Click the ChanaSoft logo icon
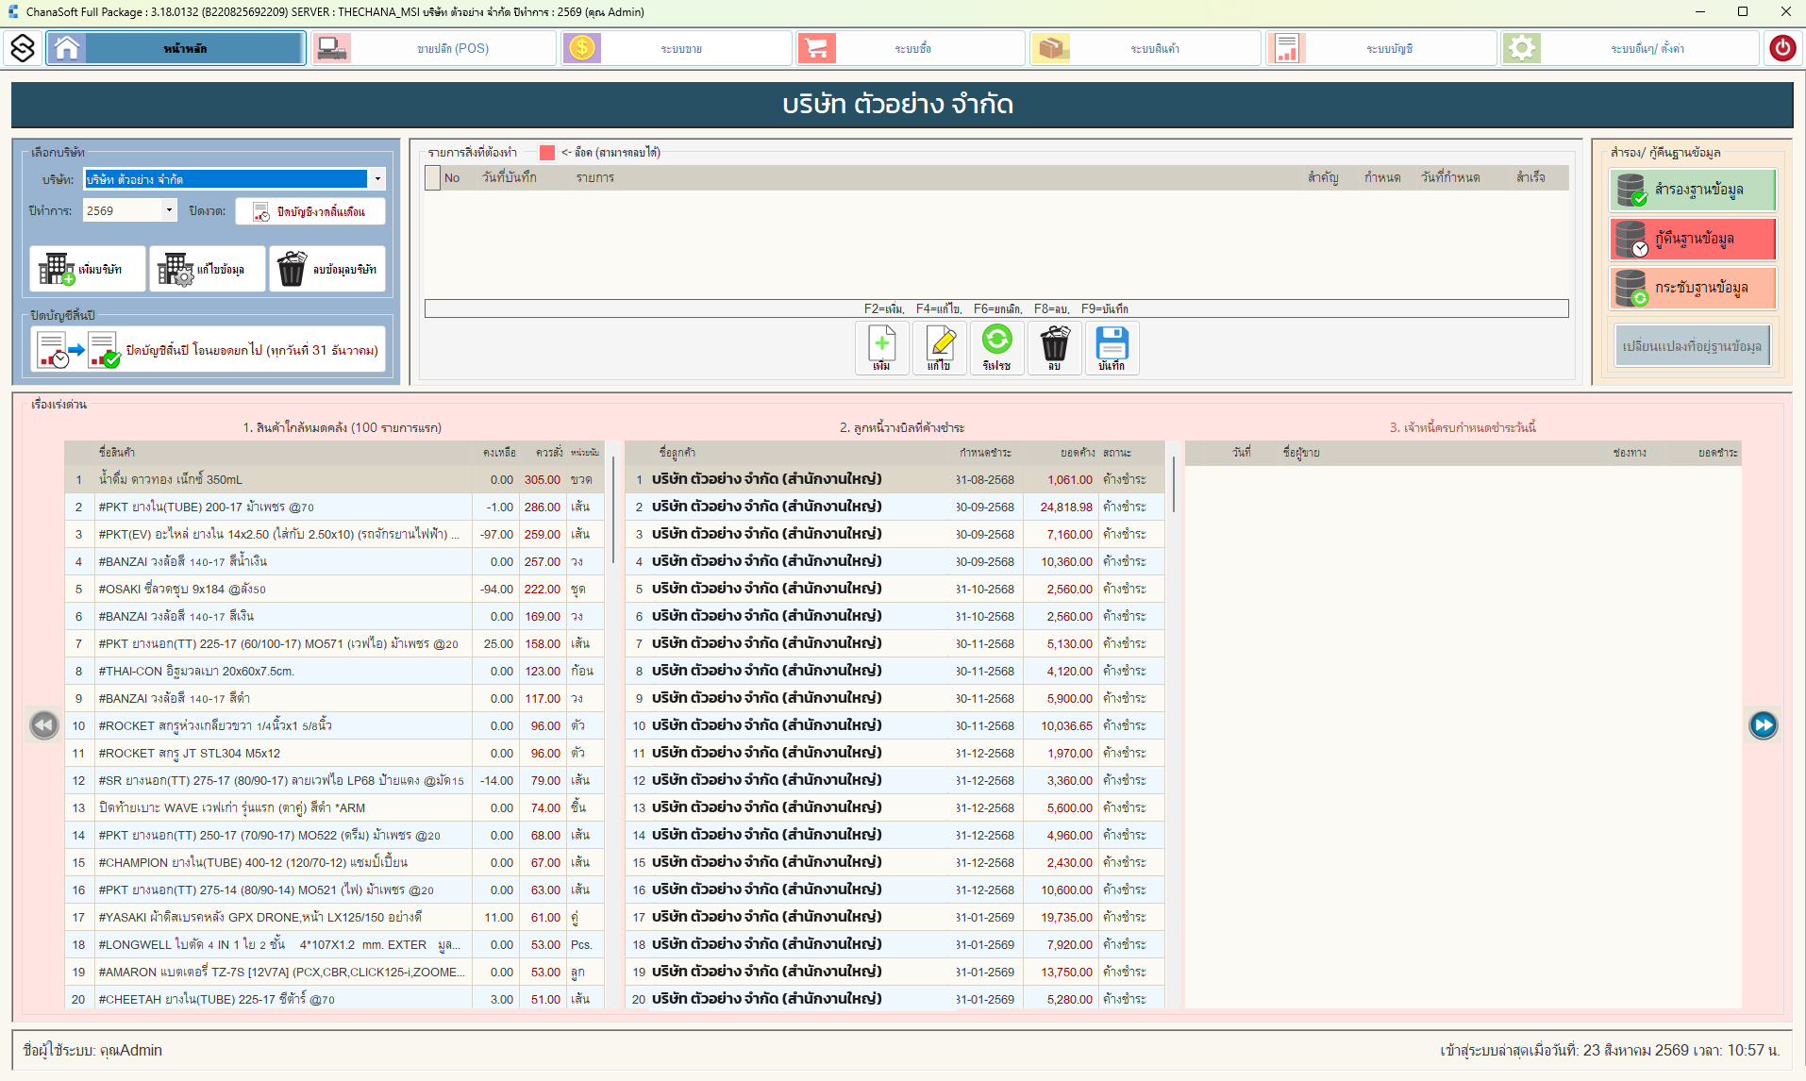1806x1081 pixels. [x=23, y=48]
